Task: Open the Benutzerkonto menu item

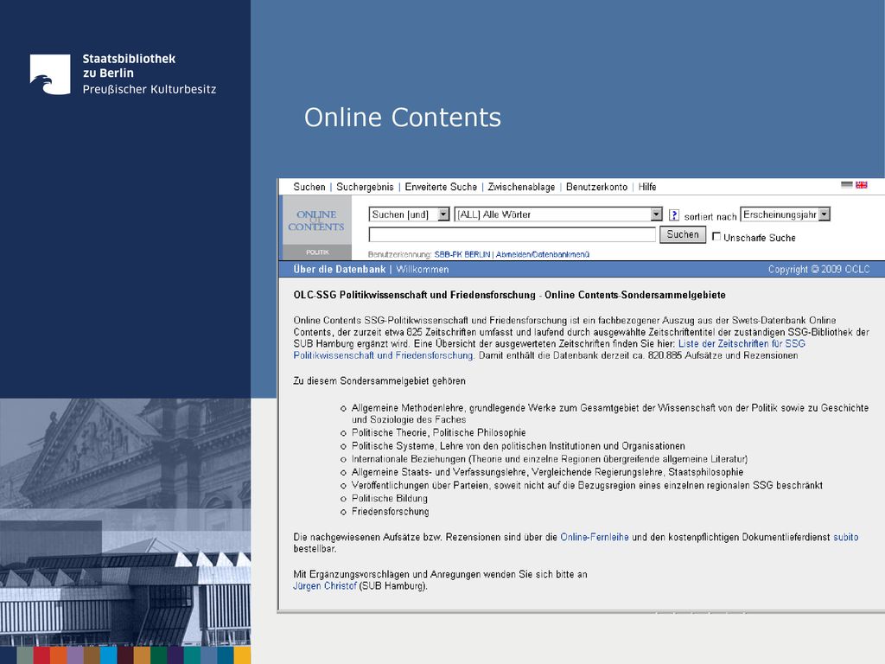Action: (596, 187)
